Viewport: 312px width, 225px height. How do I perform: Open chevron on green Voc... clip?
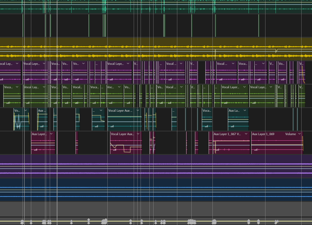(x=119, y=87)
